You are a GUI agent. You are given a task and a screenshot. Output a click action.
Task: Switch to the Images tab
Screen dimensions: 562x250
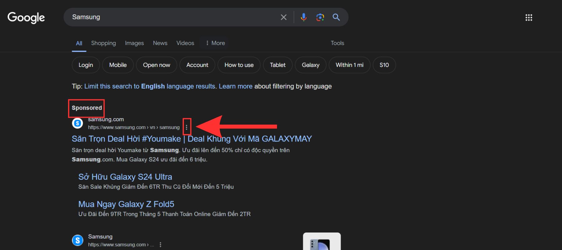click(134, 43)
